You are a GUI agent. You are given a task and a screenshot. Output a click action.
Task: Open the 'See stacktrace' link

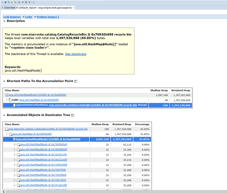[x=76, y=54]
